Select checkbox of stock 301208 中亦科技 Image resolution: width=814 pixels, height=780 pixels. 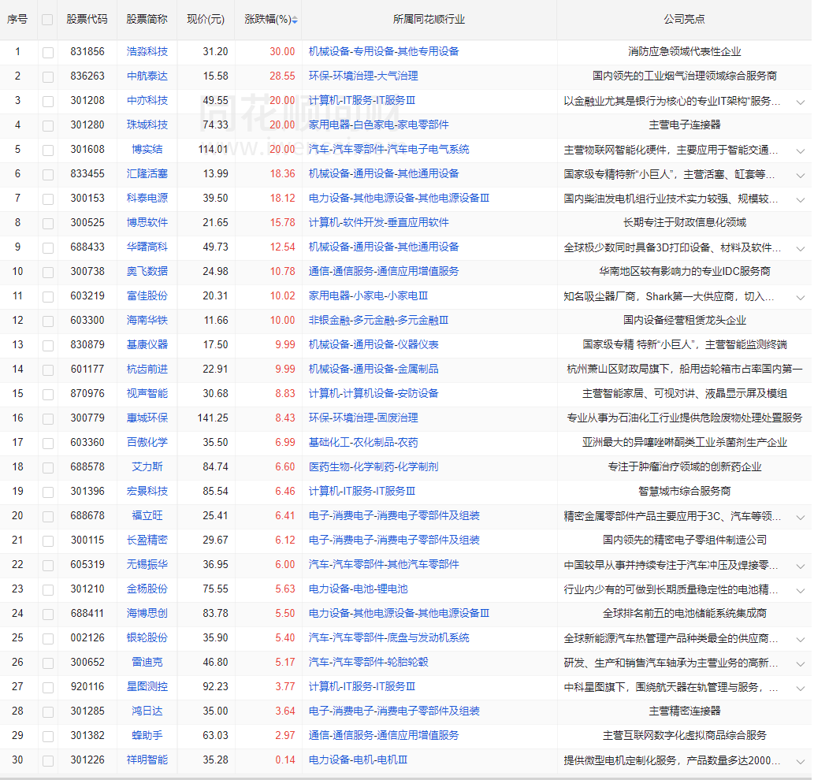pos(48,101)
